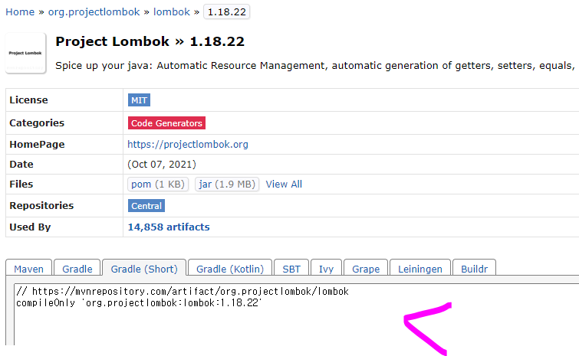Click the Project Lombok » 1.18.22 heading
This screenshot has width=579, height=356.
pos(150,41)
